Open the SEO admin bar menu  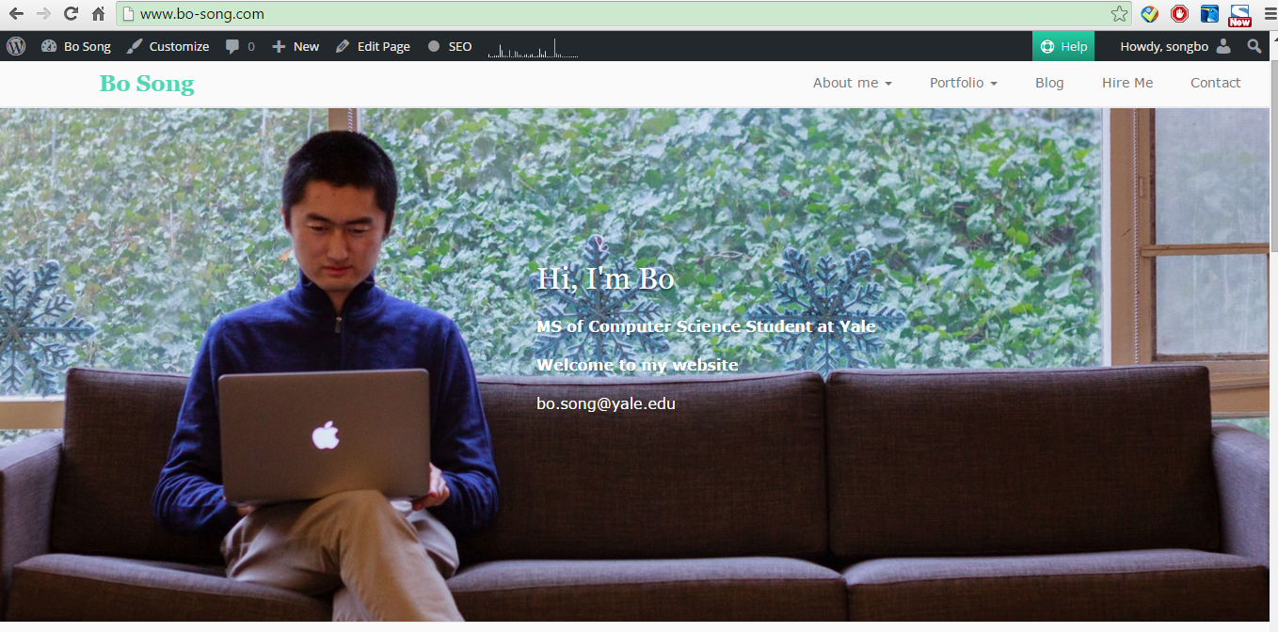pos(450,46)
